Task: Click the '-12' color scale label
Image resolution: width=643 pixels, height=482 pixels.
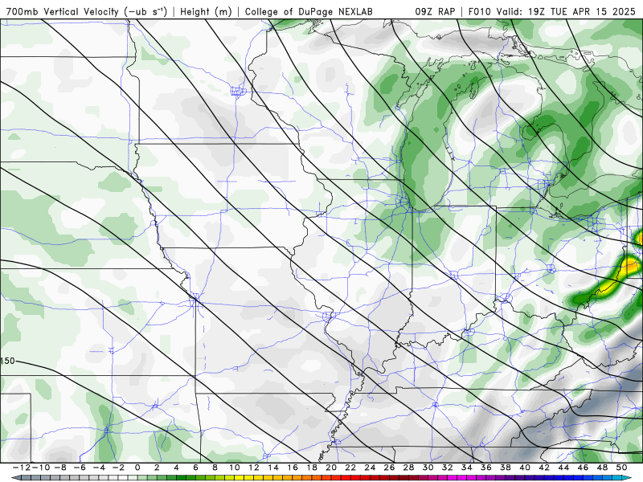Action: tap(23, 468)
